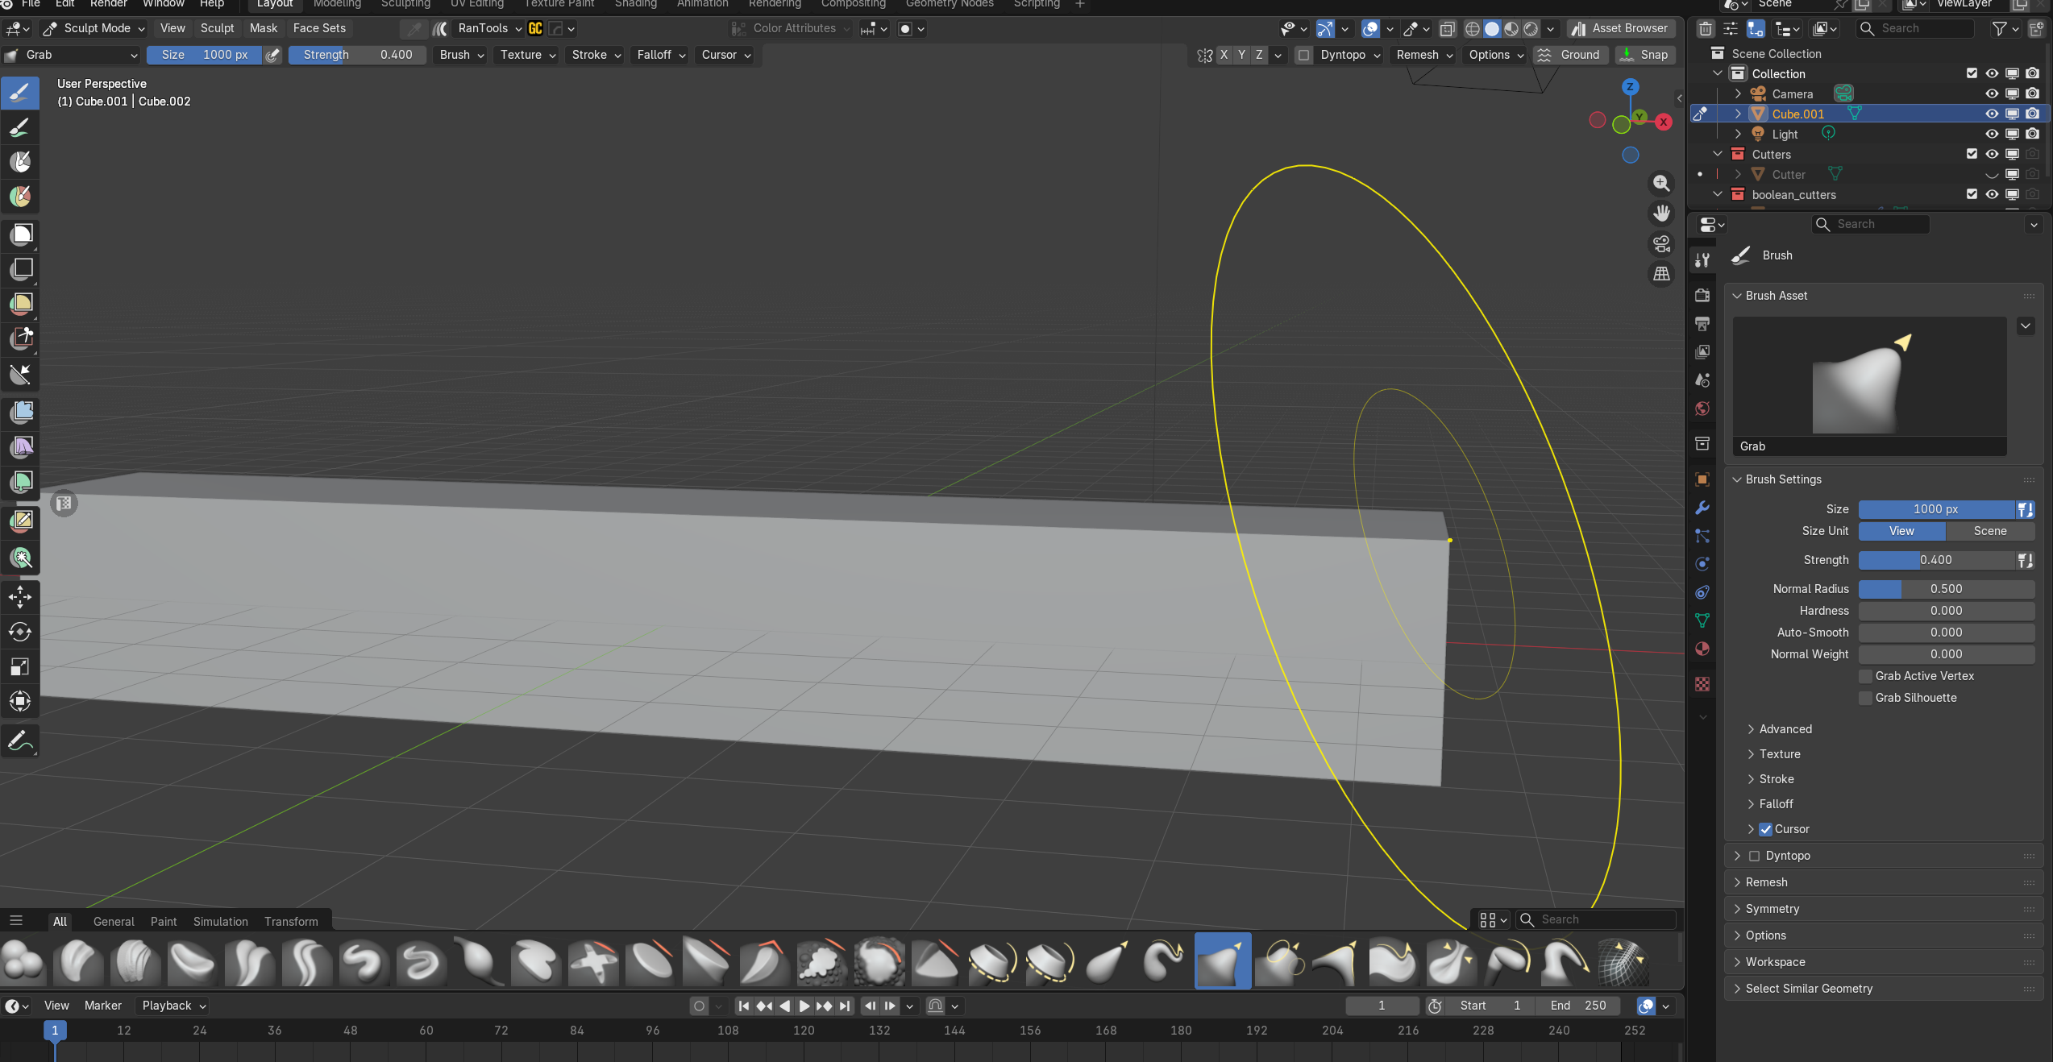Select the Rotate tool in left toolbar

coord(20,632)
